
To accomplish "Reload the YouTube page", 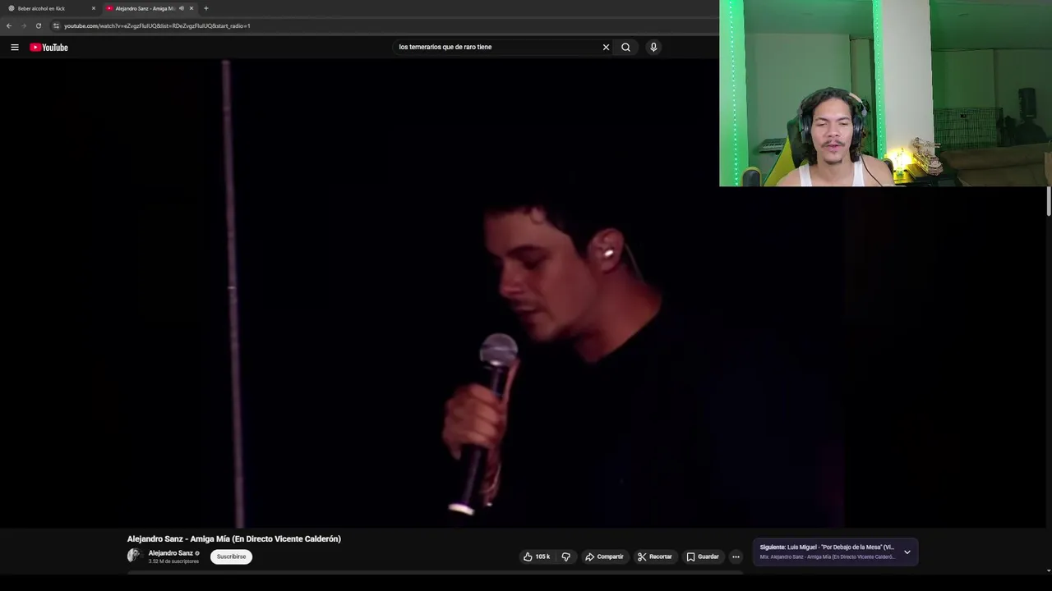I will tap(38, 25).
